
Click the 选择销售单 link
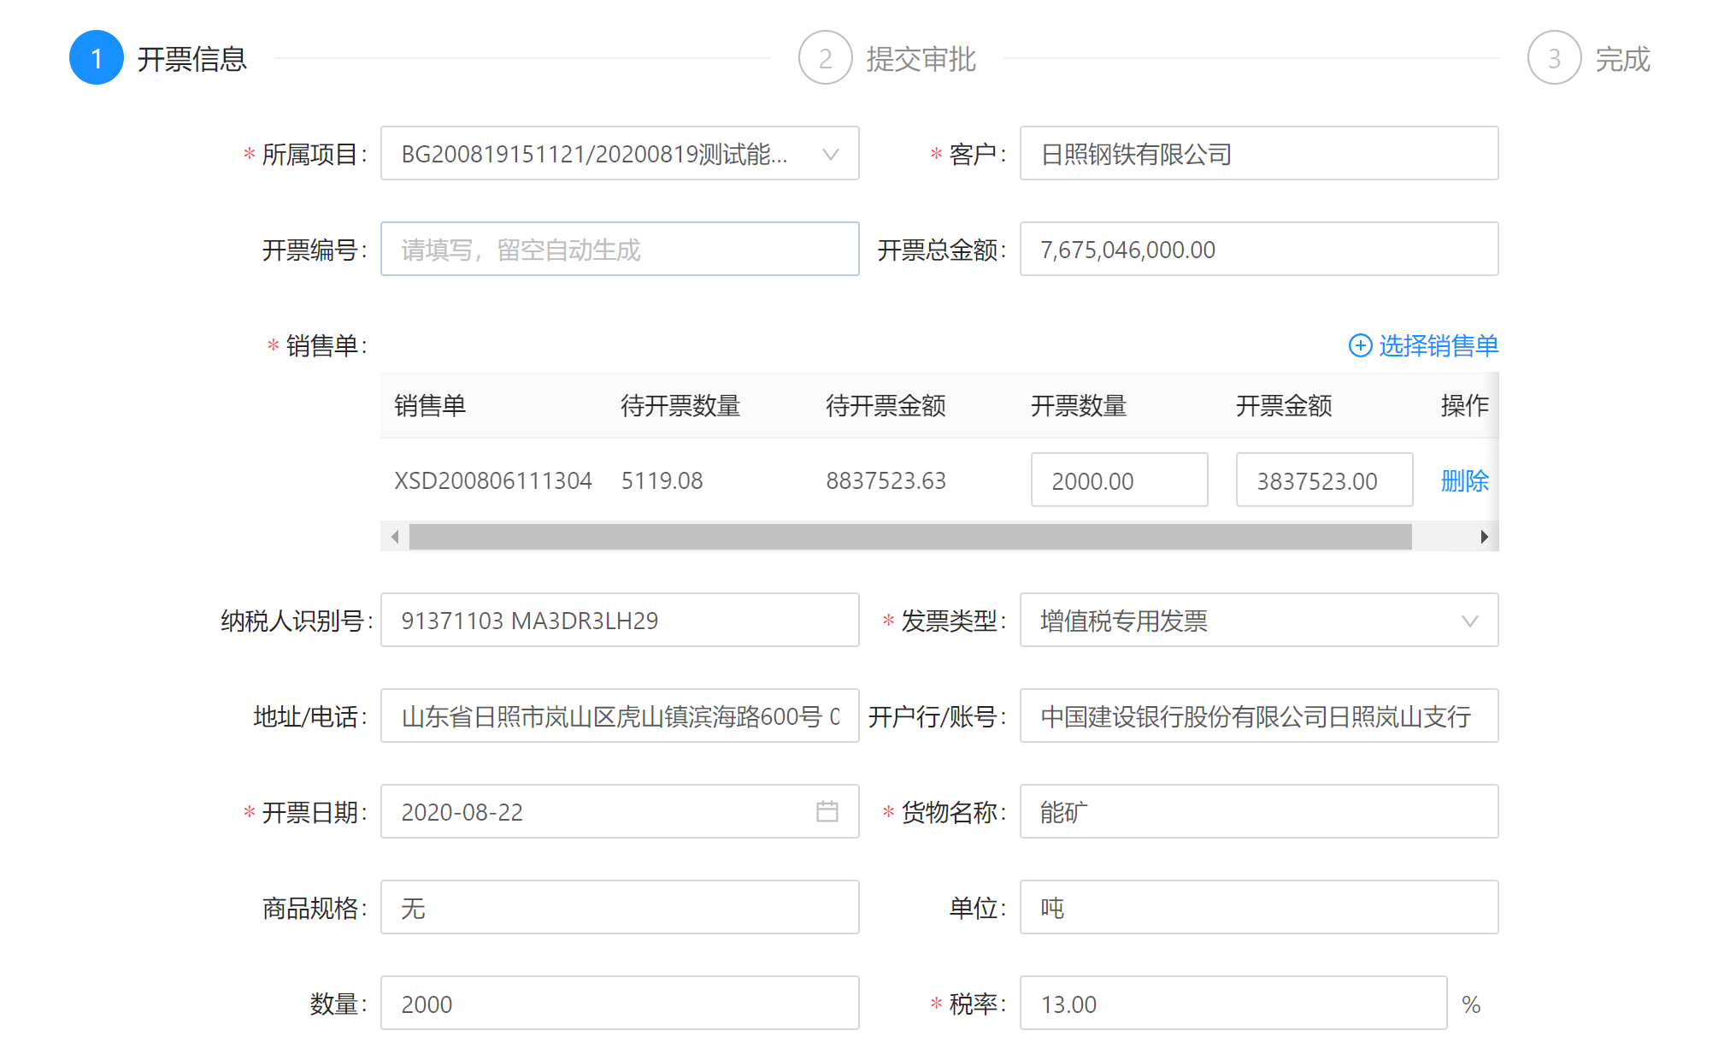pos(1438,345)
